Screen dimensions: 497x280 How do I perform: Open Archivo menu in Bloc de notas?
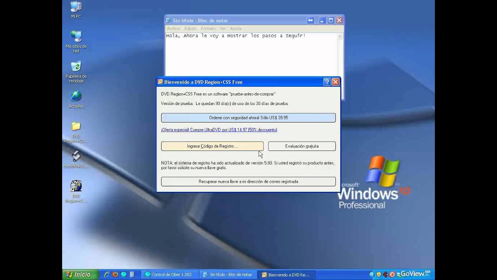coord(174,28)
